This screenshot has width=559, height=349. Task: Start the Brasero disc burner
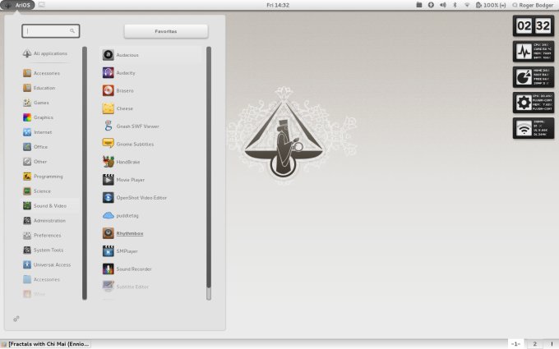click(124, 90)
